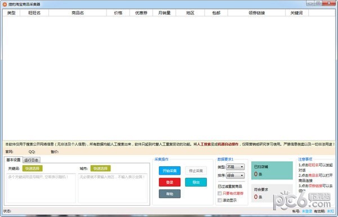Viewport: 338px width, 217px height.
Task: Expand the 排序 dropdown set to 综合
Action: click(x=235, y=176)
